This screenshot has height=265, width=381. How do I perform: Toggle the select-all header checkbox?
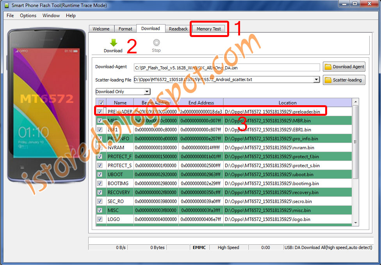coord(101,102)
